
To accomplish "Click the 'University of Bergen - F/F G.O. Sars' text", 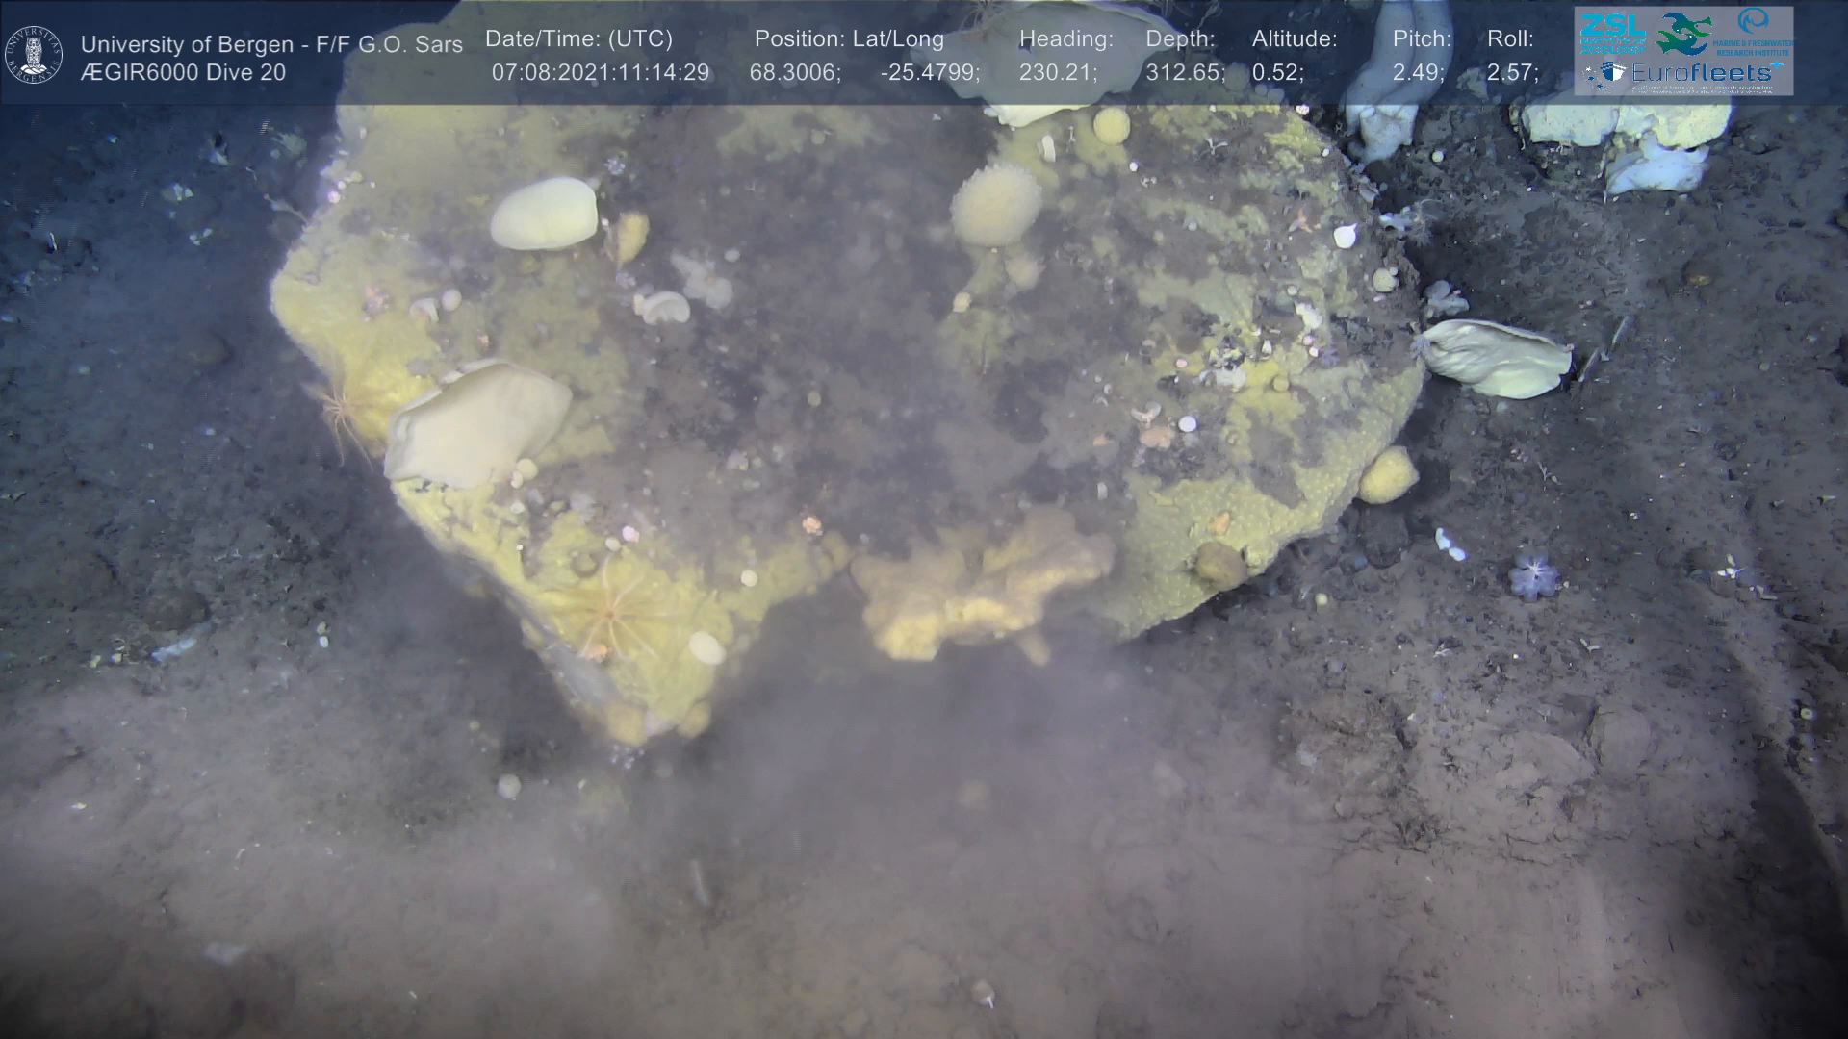I will click(x=271, y=44).
